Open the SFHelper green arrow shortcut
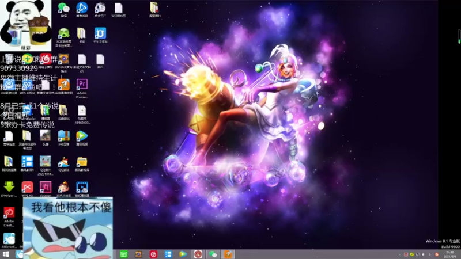The width and height of the screenshot is (461, 259). pos(9,189)
